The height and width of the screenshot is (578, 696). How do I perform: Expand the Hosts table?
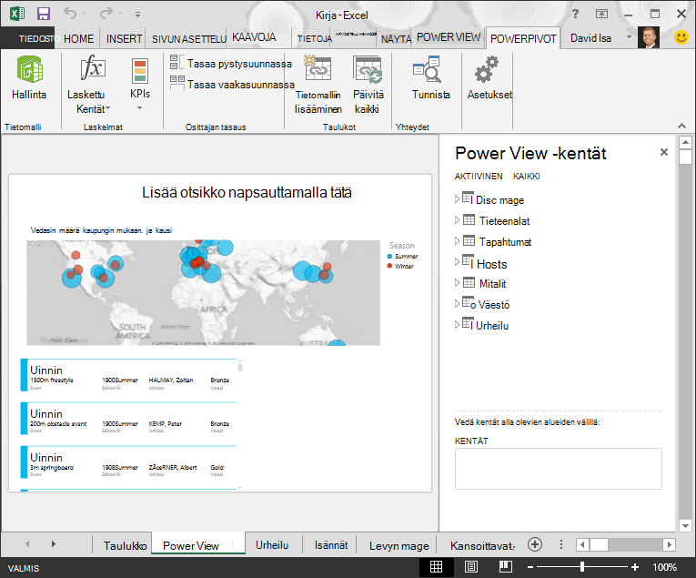pyautogui.click(x=458, y=262)
